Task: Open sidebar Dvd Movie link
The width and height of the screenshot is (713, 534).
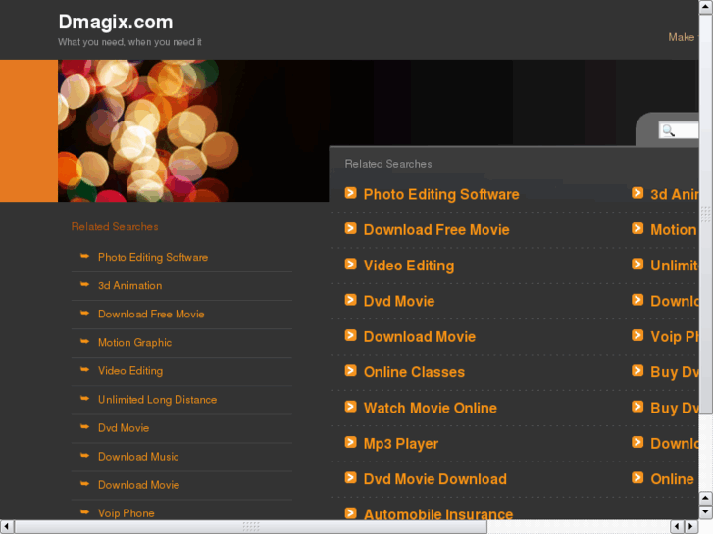Action: [x=124, y=428]
